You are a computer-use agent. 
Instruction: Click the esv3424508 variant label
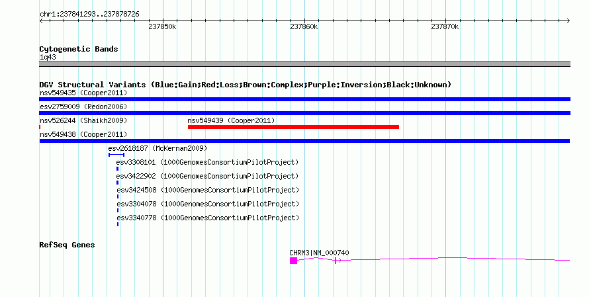[x=208, y=190]
